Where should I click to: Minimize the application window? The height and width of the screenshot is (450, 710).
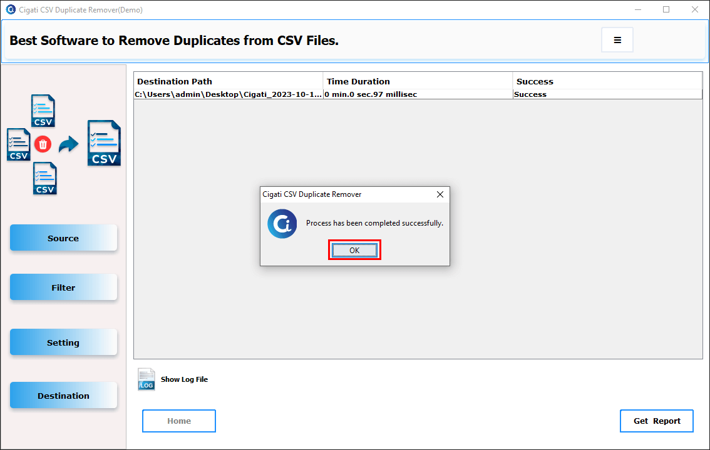tap(638, 9)
